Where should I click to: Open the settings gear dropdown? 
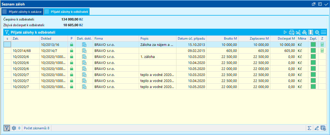click(317, 32)
